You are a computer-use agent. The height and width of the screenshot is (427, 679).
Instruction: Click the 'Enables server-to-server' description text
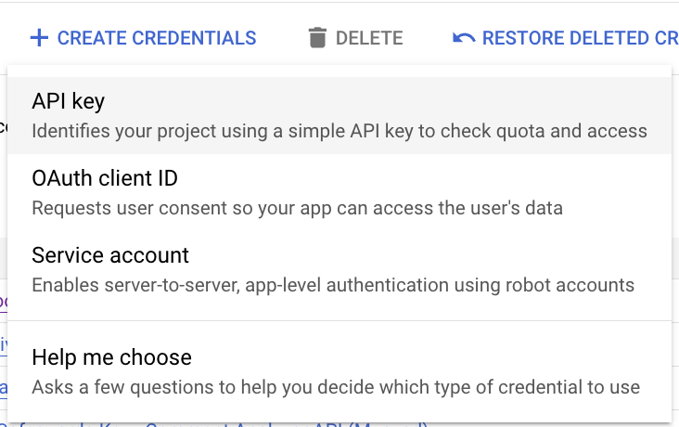coord(333,285)
